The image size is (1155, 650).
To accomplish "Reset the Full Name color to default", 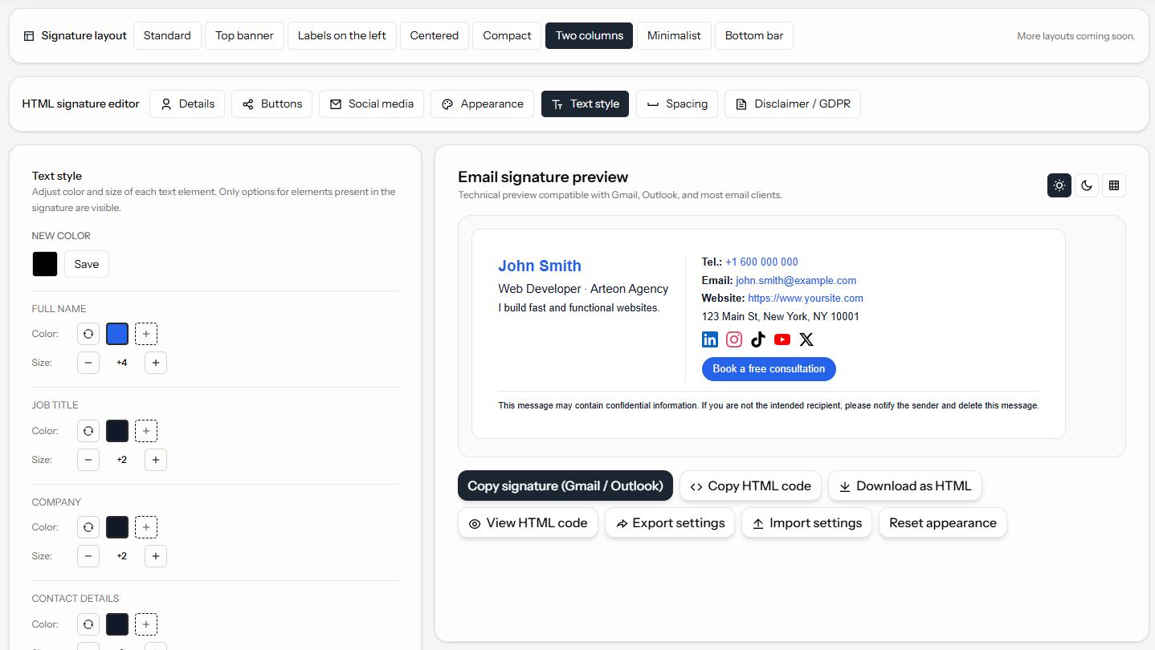I will click(x=88, y=333).
